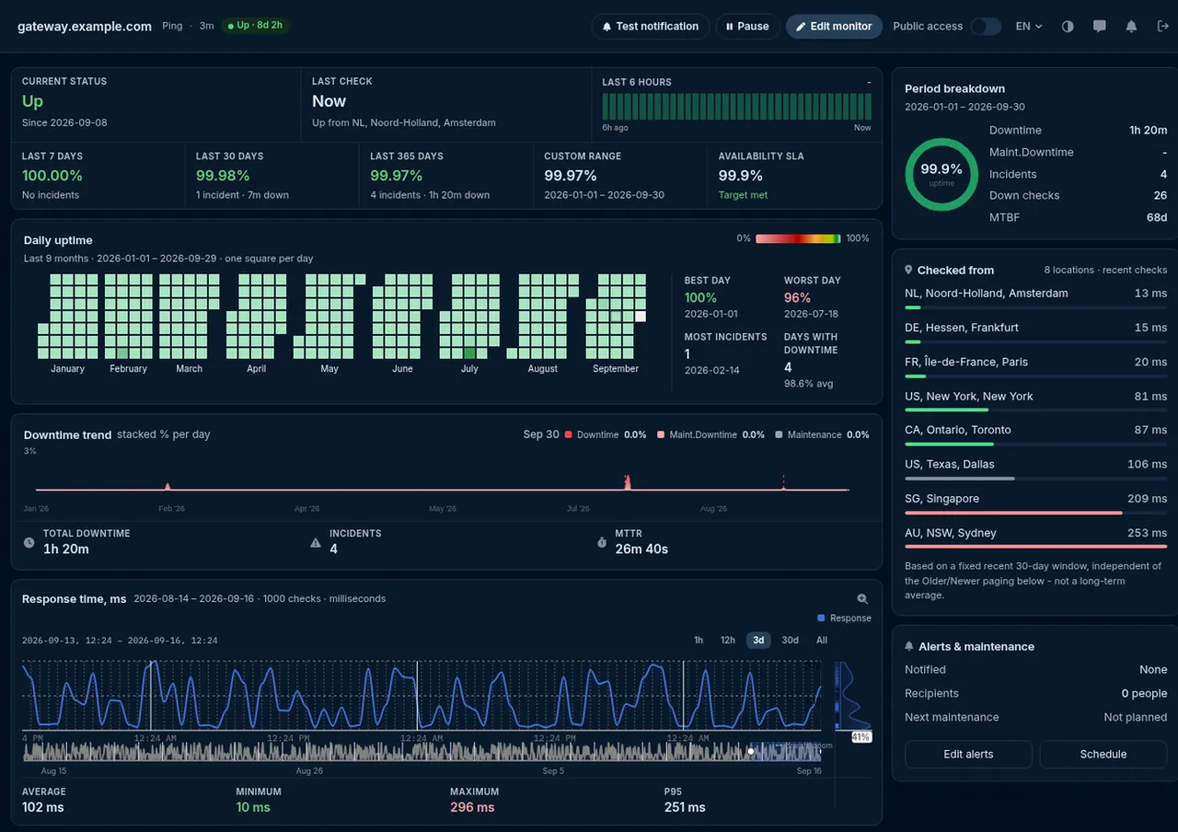Screen dimensions: 1178x832
Task: Click the Last 30 Days 99.98% card
Action: (x=271, y=176)
